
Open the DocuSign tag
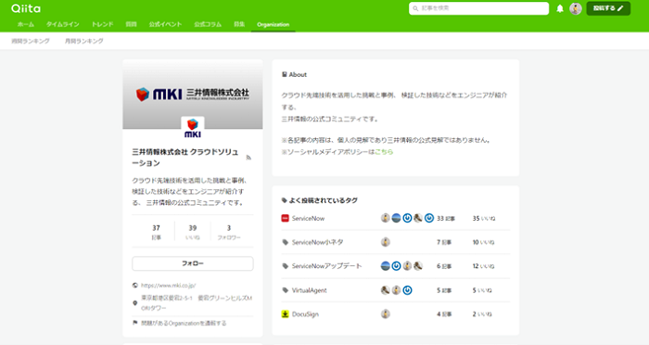[305, 314]
